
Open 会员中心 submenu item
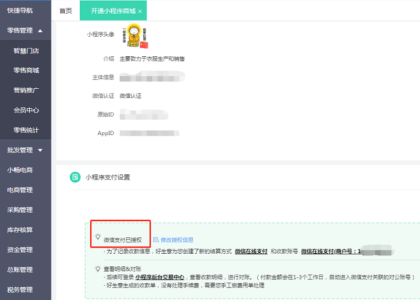pyautogui.click(x=26, y=110)
